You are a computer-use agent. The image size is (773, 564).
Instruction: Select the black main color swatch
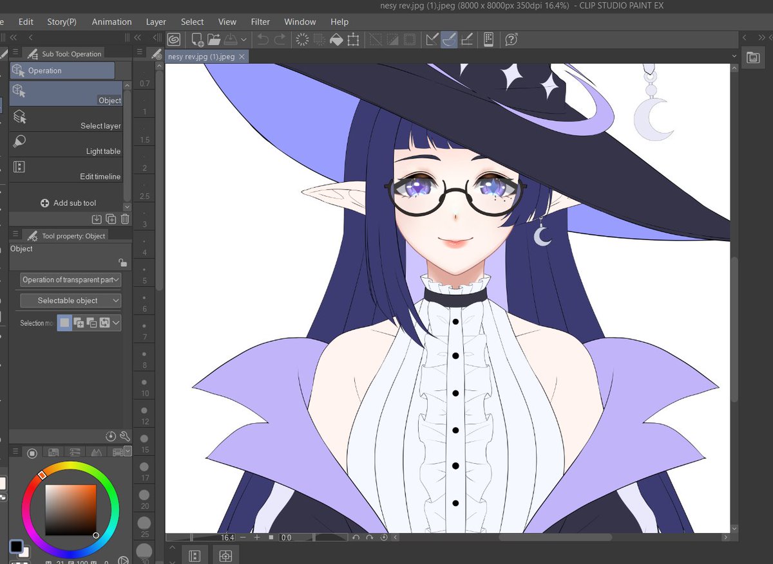[x=17, y=547]
